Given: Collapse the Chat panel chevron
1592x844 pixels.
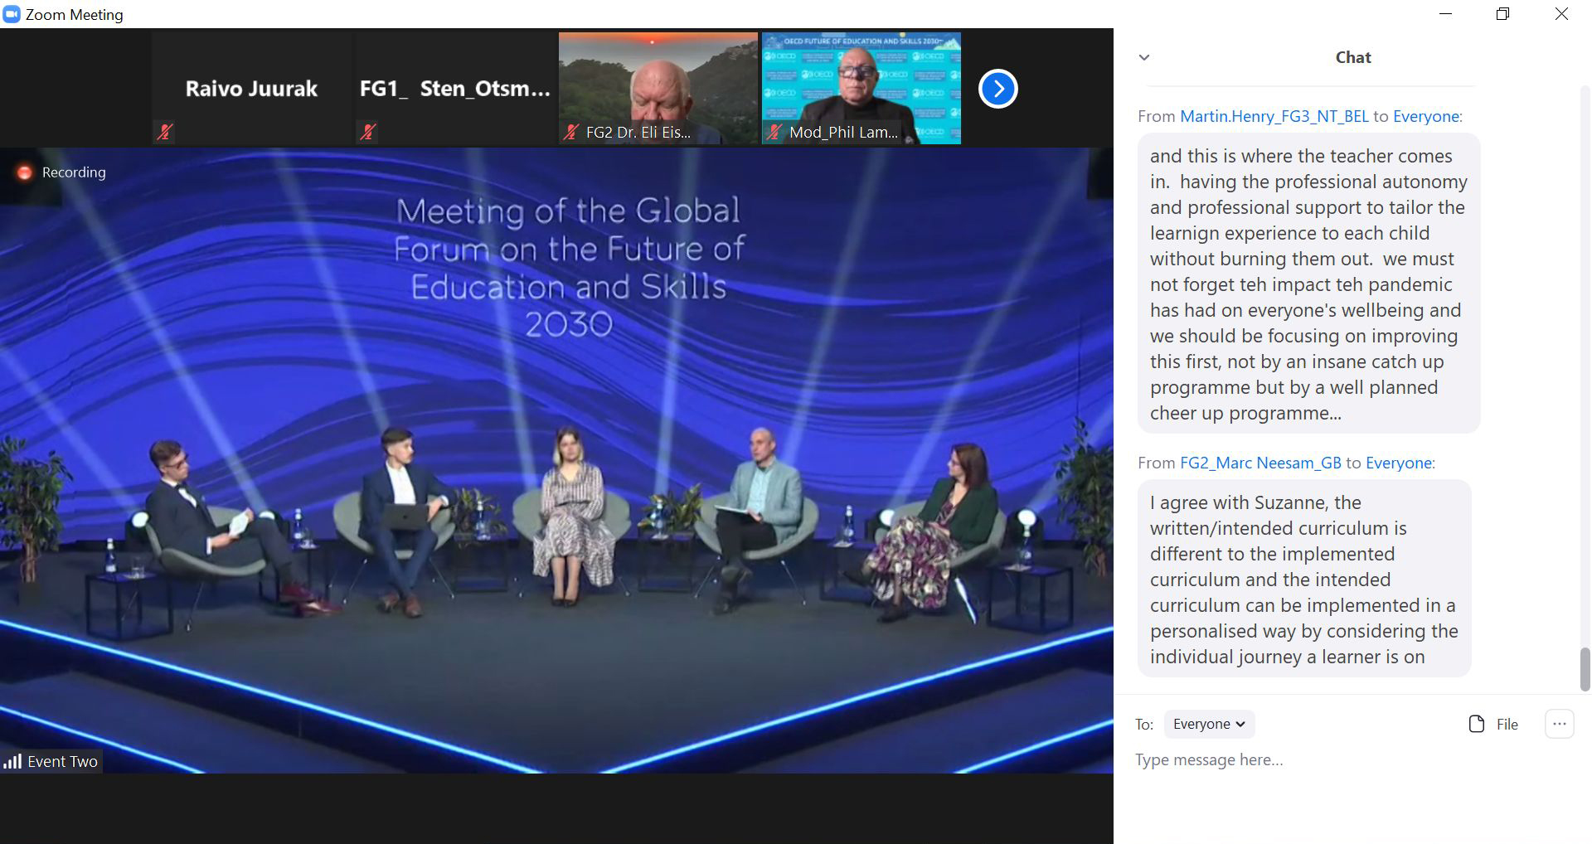Looking at the screenshot, I should click(x=1144, y=57).
